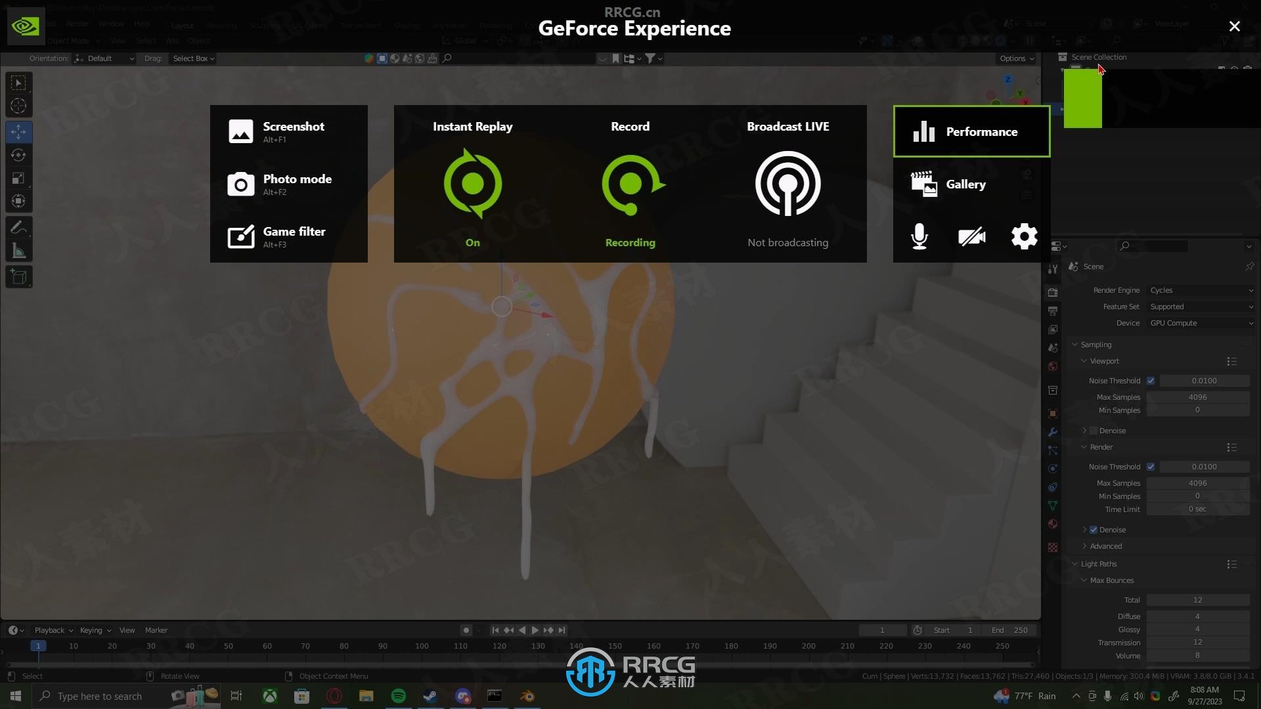Image resolution: width=1261 pixels, height=709 pixels.
Task: Open the Drag Select Box dropdown
Action: pos(192,58)
